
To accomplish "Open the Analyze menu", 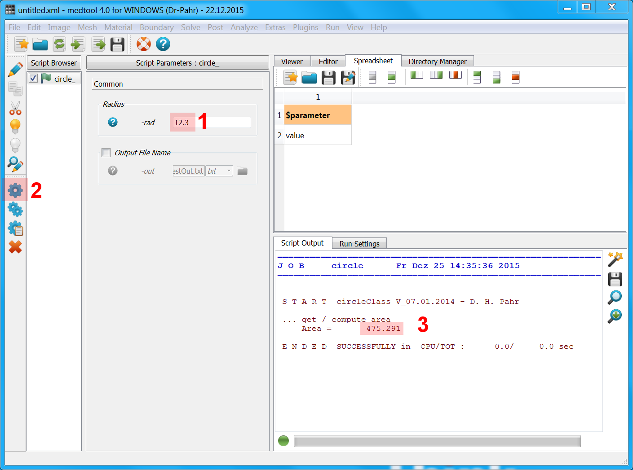I will pos(244,27).
